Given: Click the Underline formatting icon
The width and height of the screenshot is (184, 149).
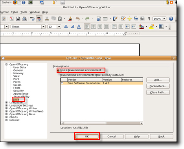Looking at the screenshot, I should pyautogui.click(x=79, y=27).
